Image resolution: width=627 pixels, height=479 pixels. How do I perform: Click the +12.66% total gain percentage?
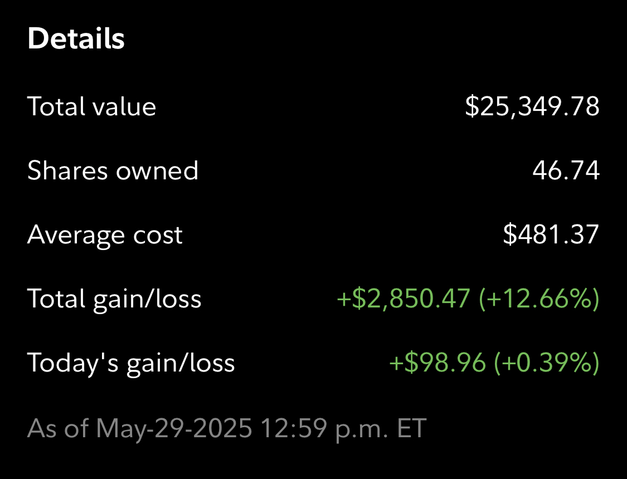[539, 299]
